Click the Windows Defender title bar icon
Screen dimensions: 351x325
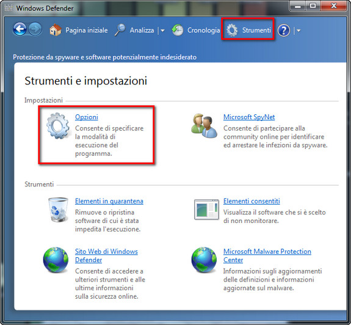click(x=9, y=8)
